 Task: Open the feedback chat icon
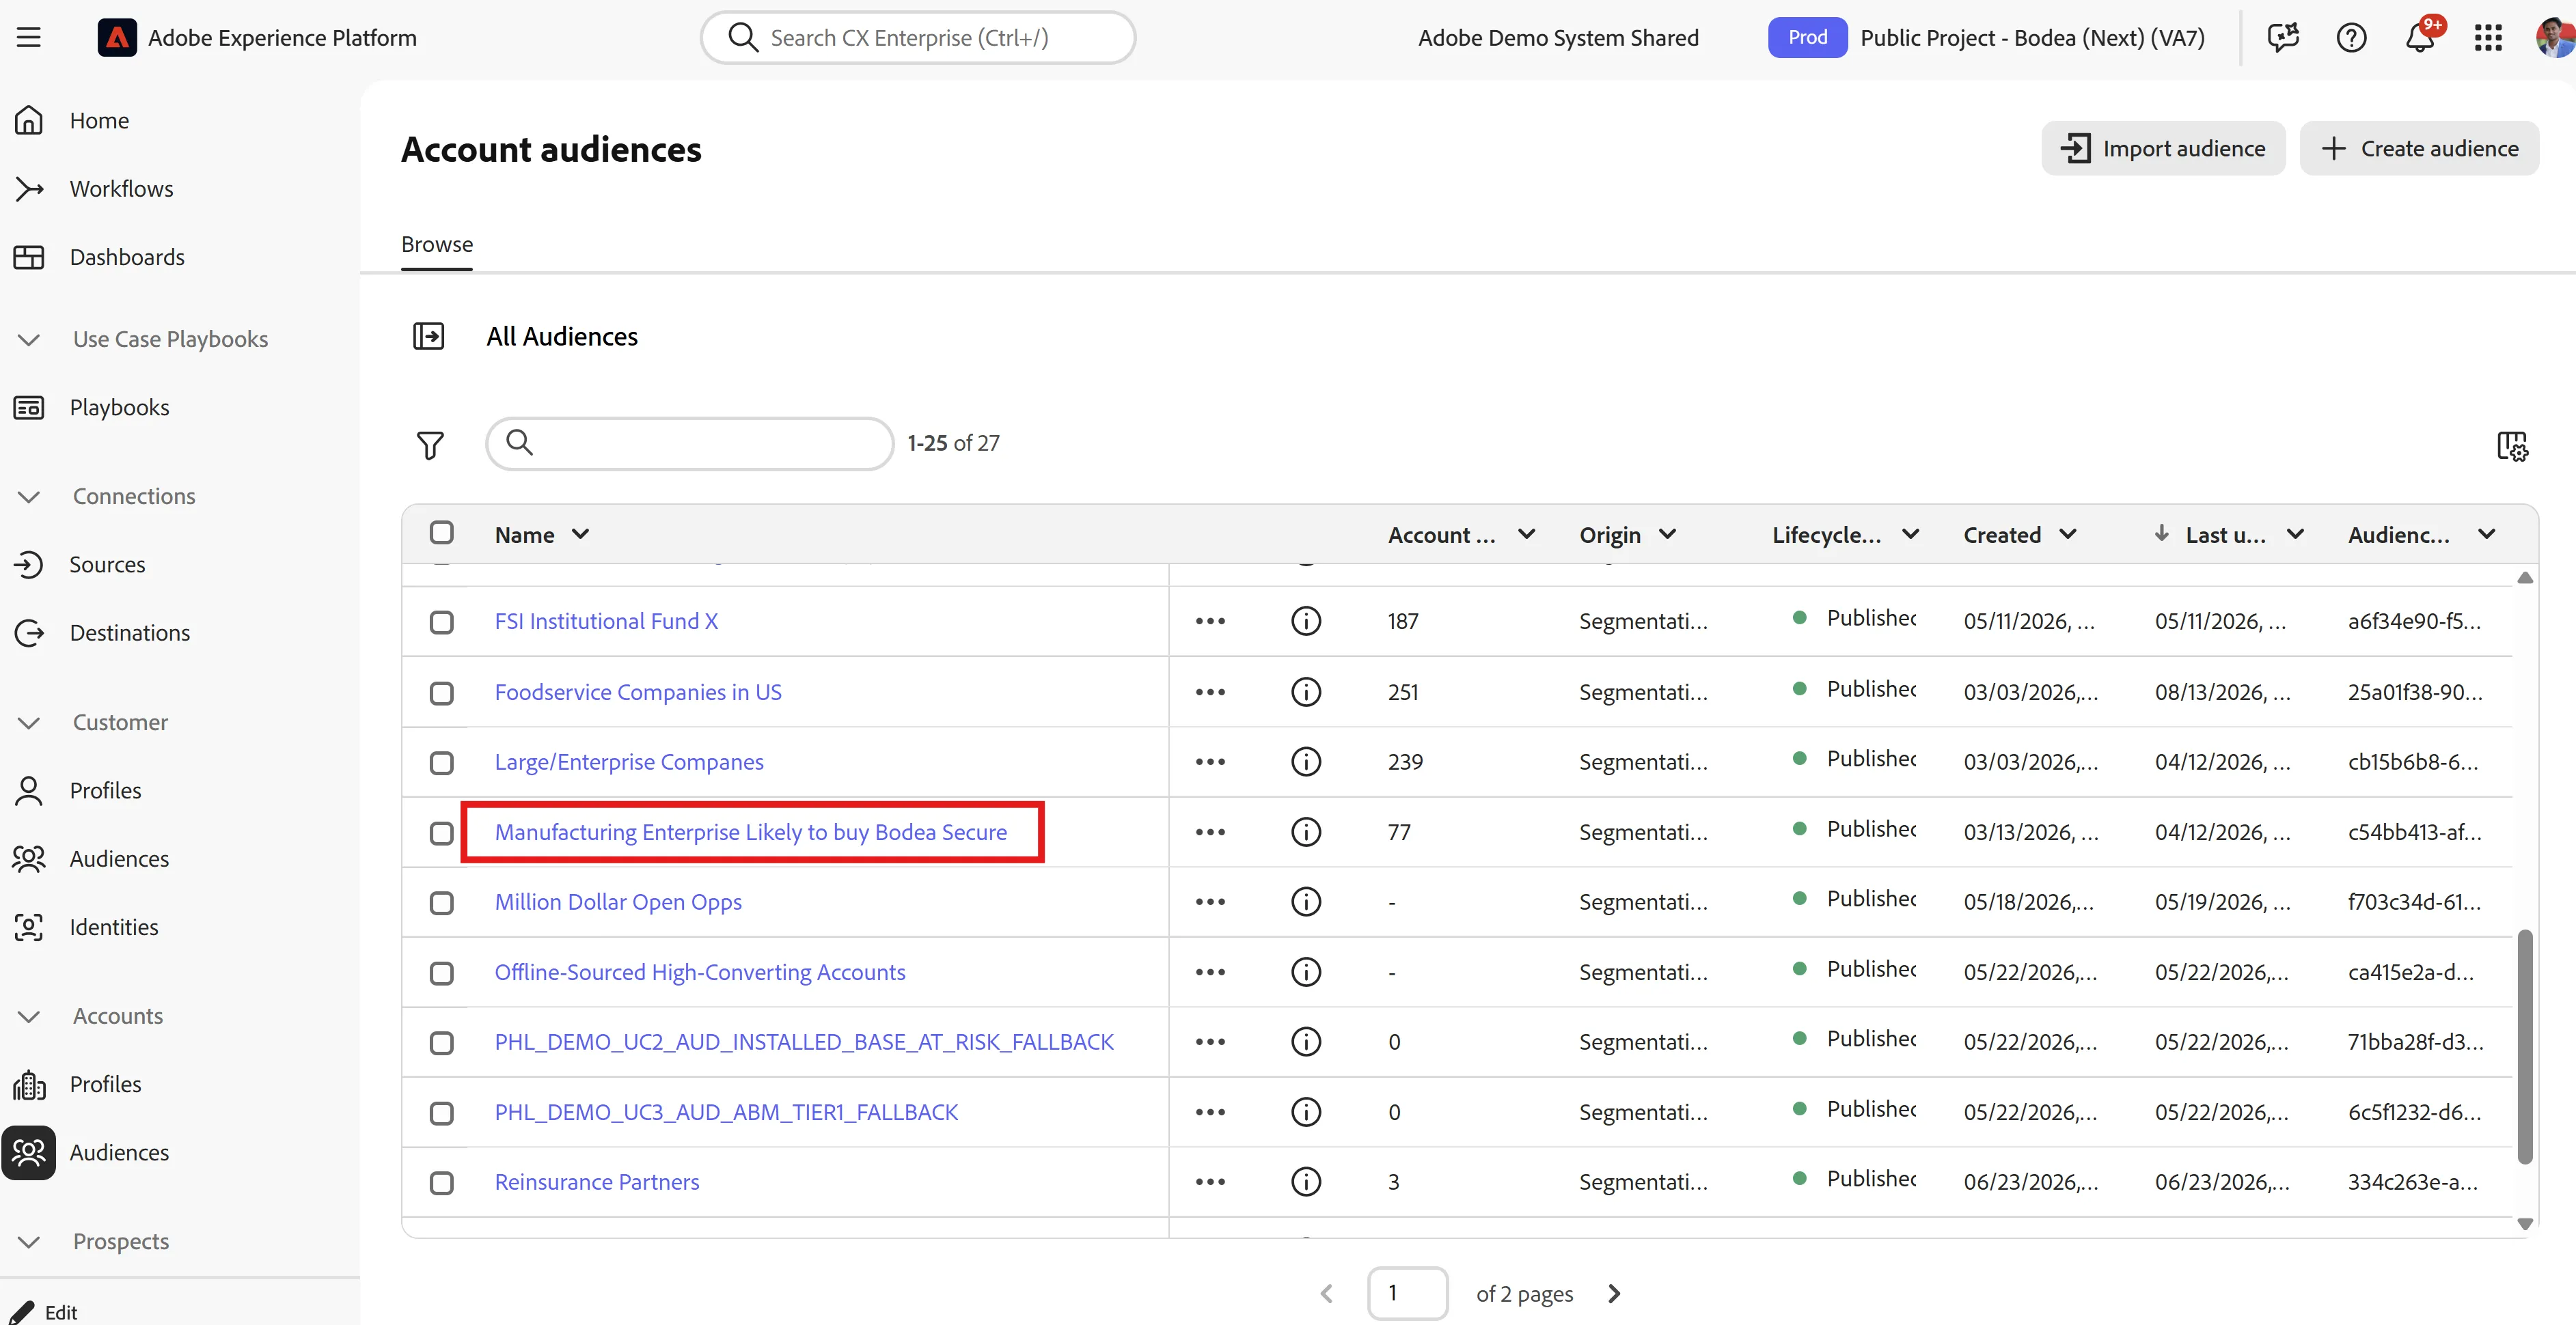pyautogui.click(x=2283, y=38)
